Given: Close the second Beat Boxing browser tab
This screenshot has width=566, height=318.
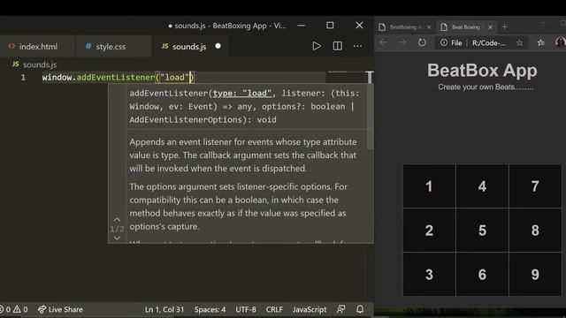Looking at the screenshot, I should point(490,27).
